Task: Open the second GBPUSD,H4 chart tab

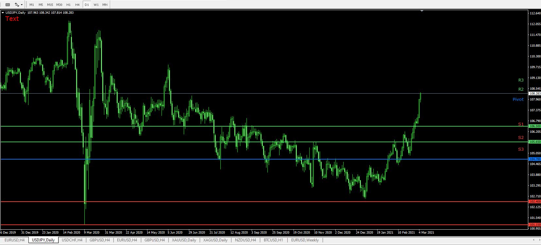Action: point(154,240)
